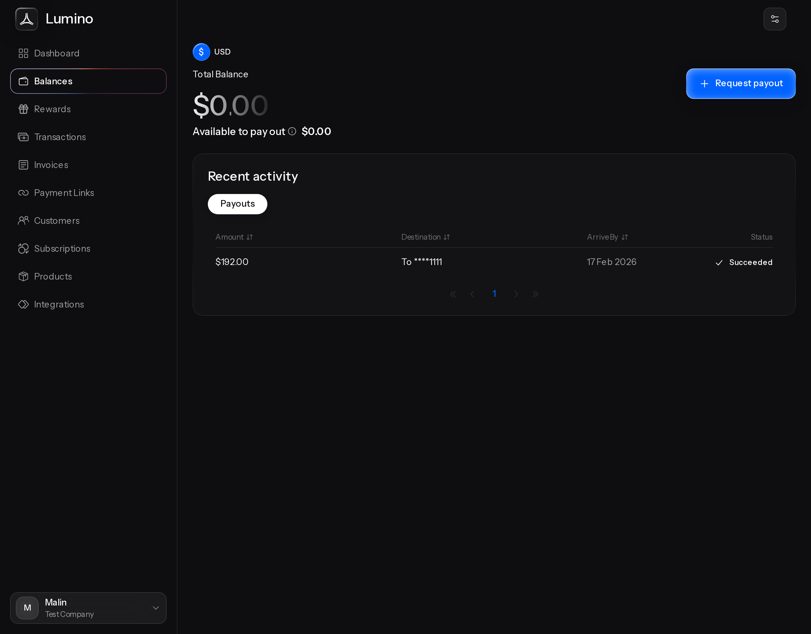The width and height of the screenshot is (811, 634).
Task: Open Products via box icon
Action: (x=23, y=276)
